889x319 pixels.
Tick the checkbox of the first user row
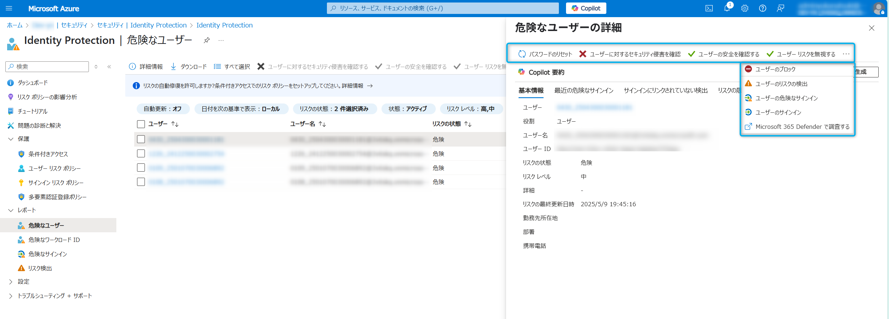(141, 139)
